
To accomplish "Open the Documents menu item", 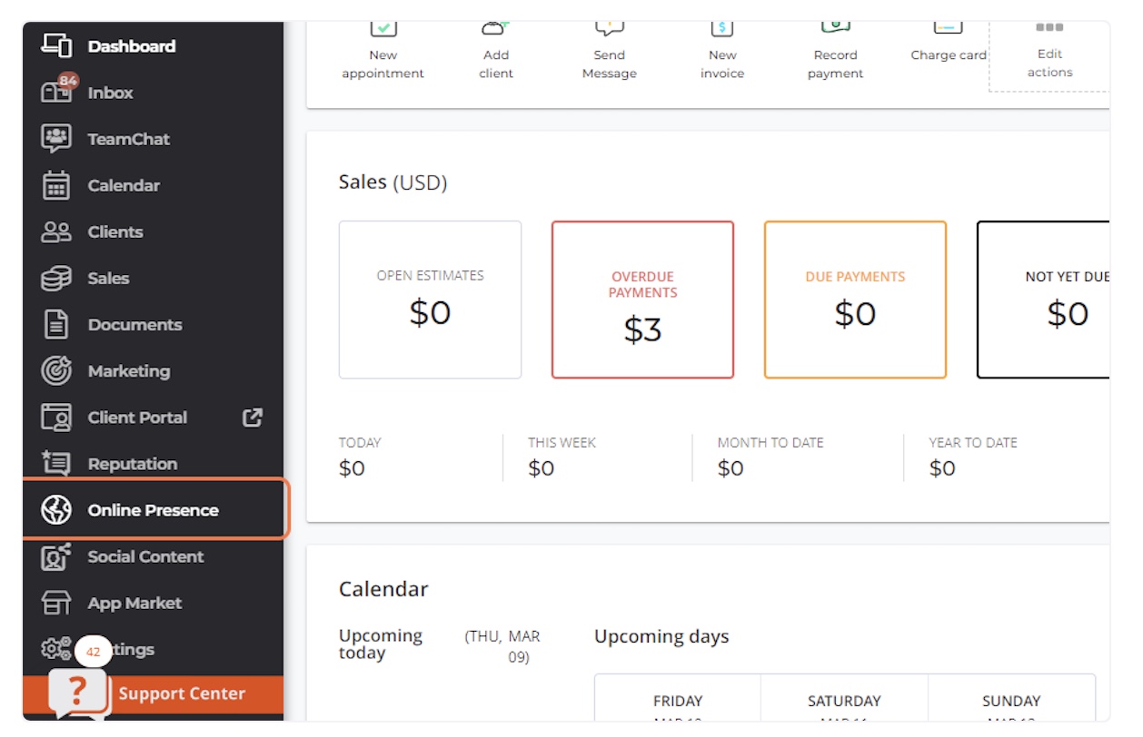I will tap(134, 325).
